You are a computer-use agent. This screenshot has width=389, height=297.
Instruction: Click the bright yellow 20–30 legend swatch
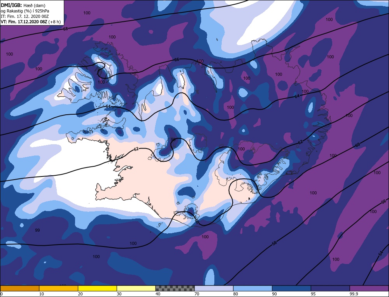tap(97, 288)
